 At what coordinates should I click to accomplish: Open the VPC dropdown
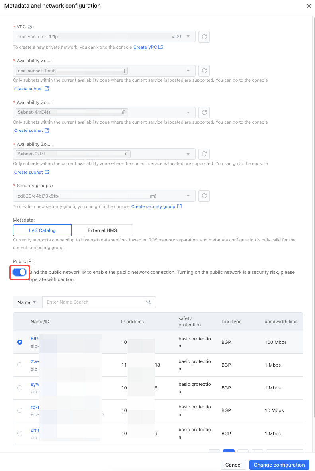(x=104, y=37)
